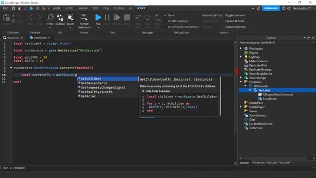The height and width of the screenshot is (178, 316).
Task: Fold the function block at line 8
Action: tap(11, 68)
